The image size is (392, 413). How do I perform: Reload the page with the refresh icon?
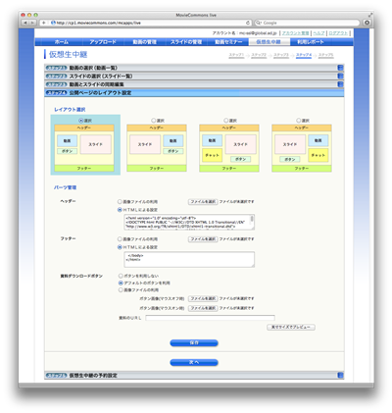248,23
